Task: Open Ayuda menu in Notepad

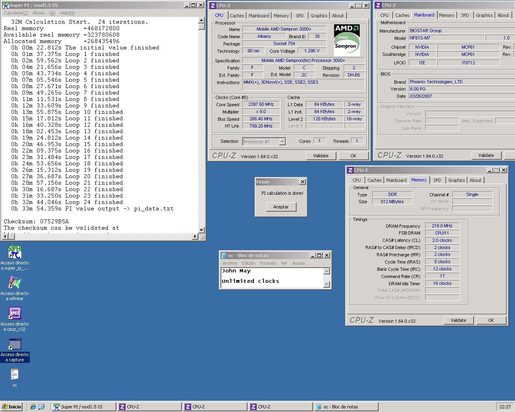Action: (x=298, y=263)
